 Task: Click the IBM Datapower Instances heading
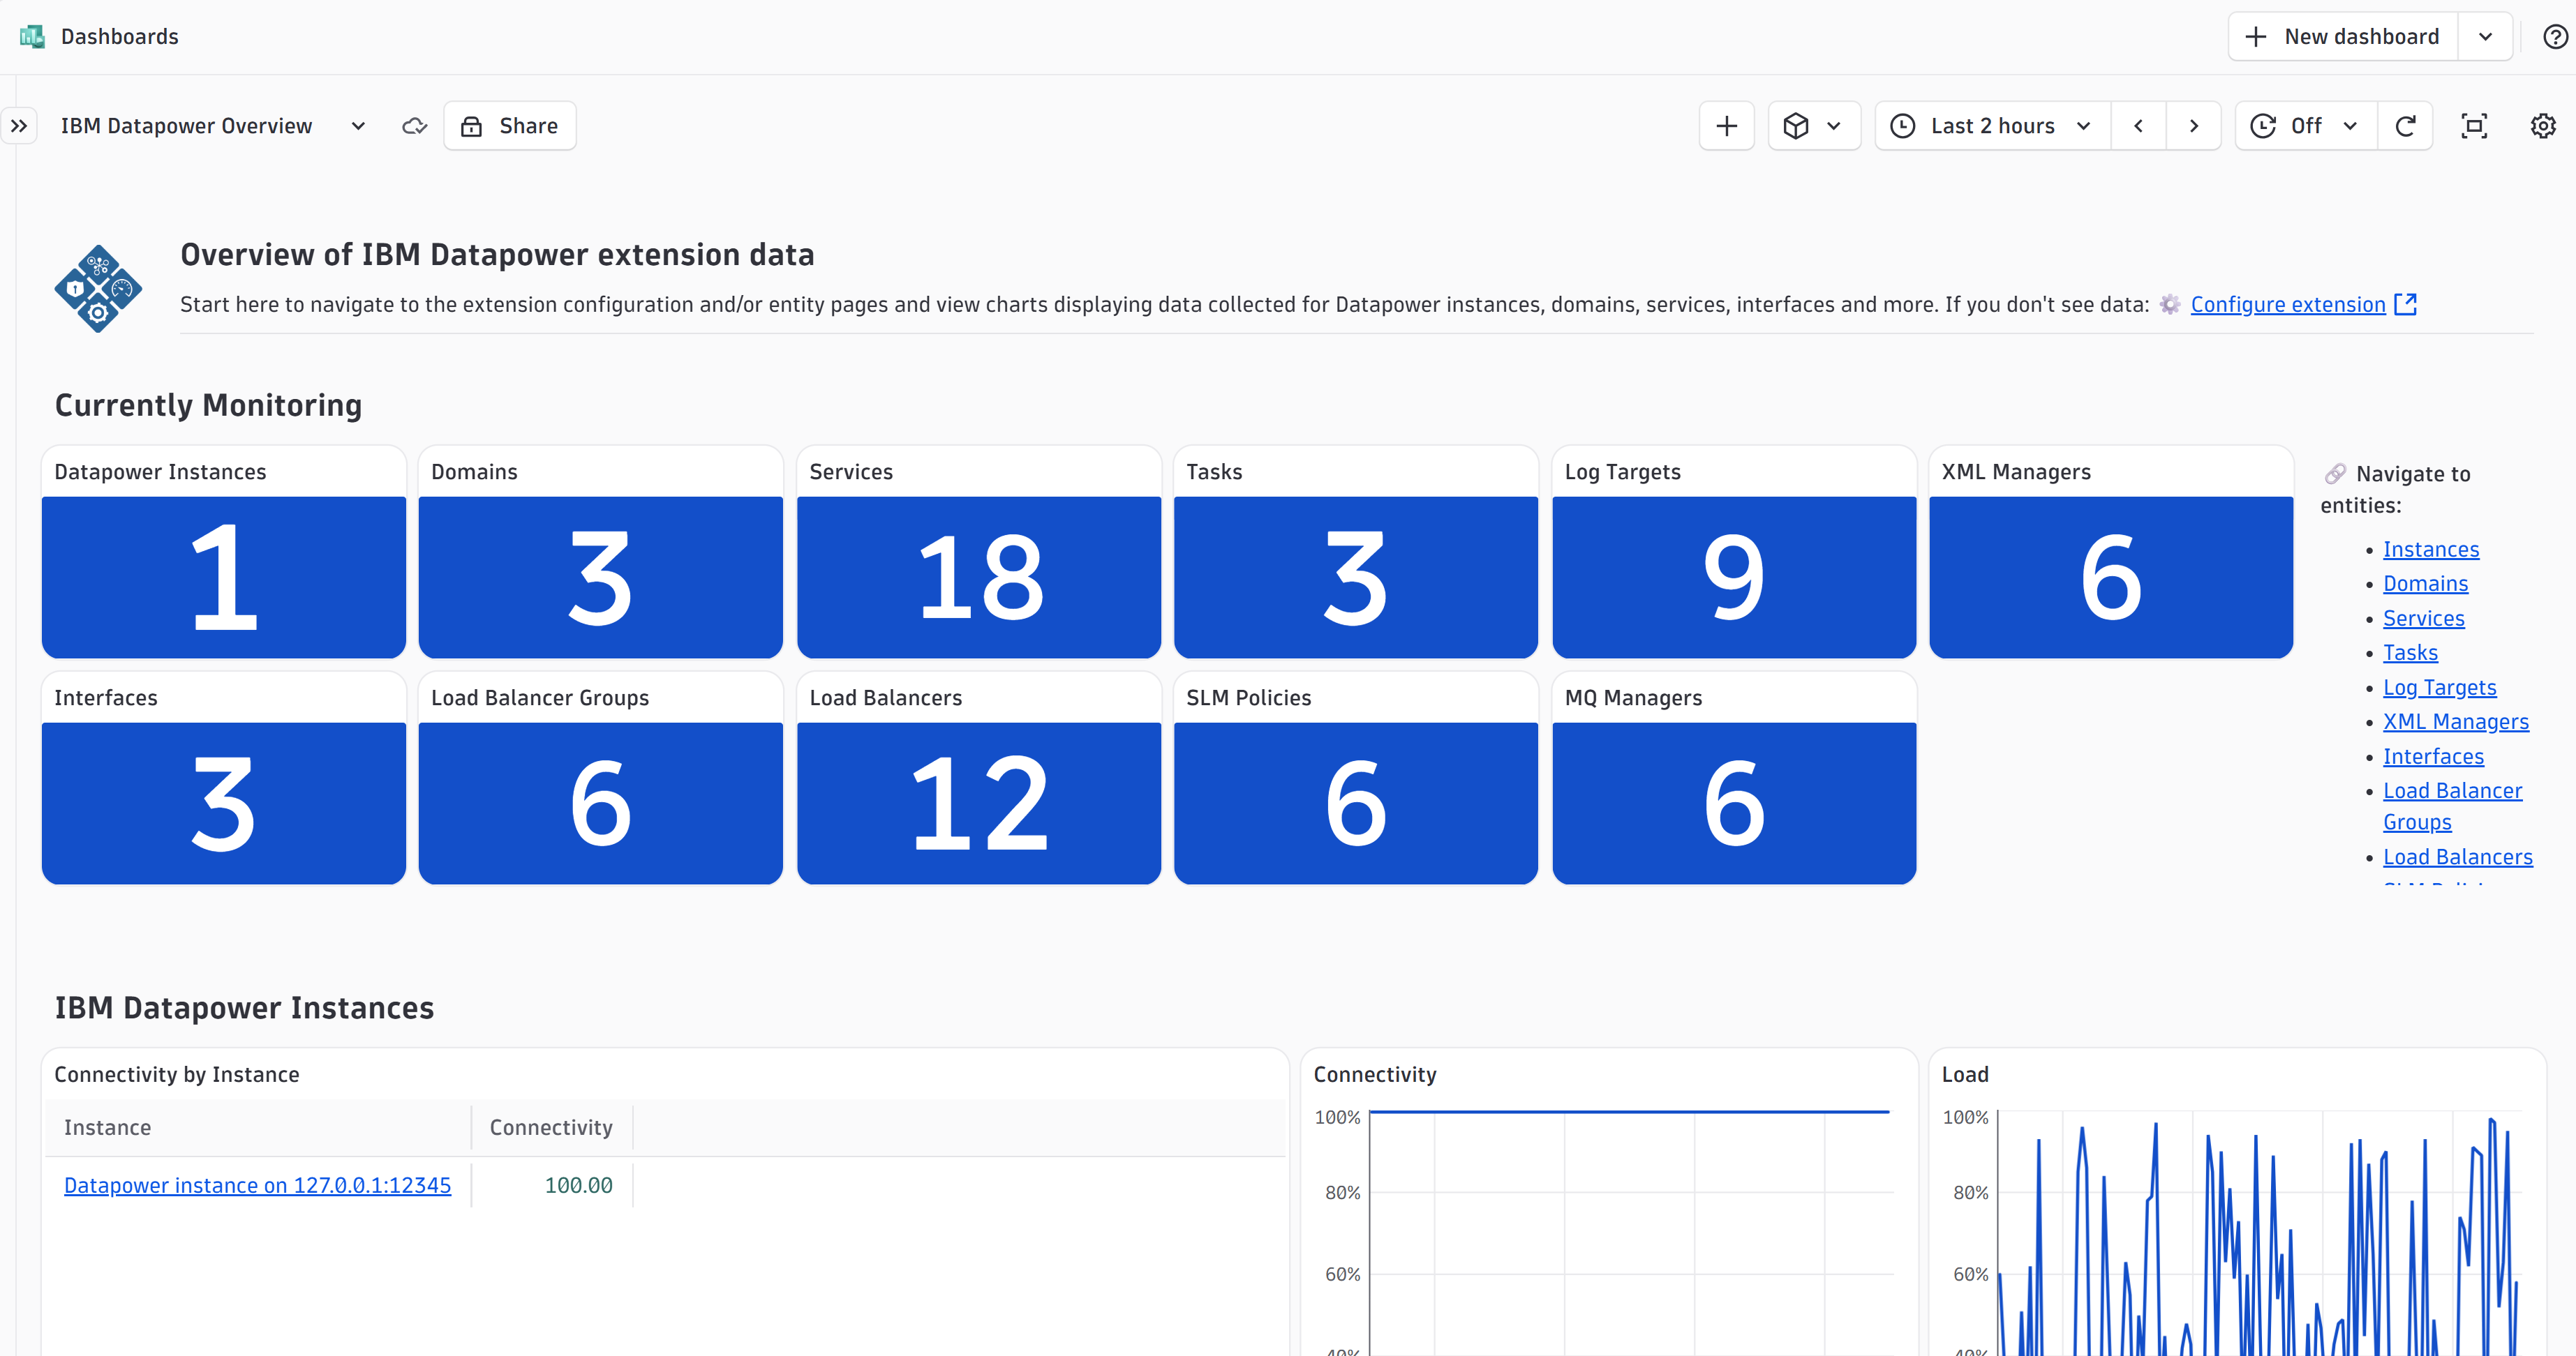click(x=244, y=1007)
